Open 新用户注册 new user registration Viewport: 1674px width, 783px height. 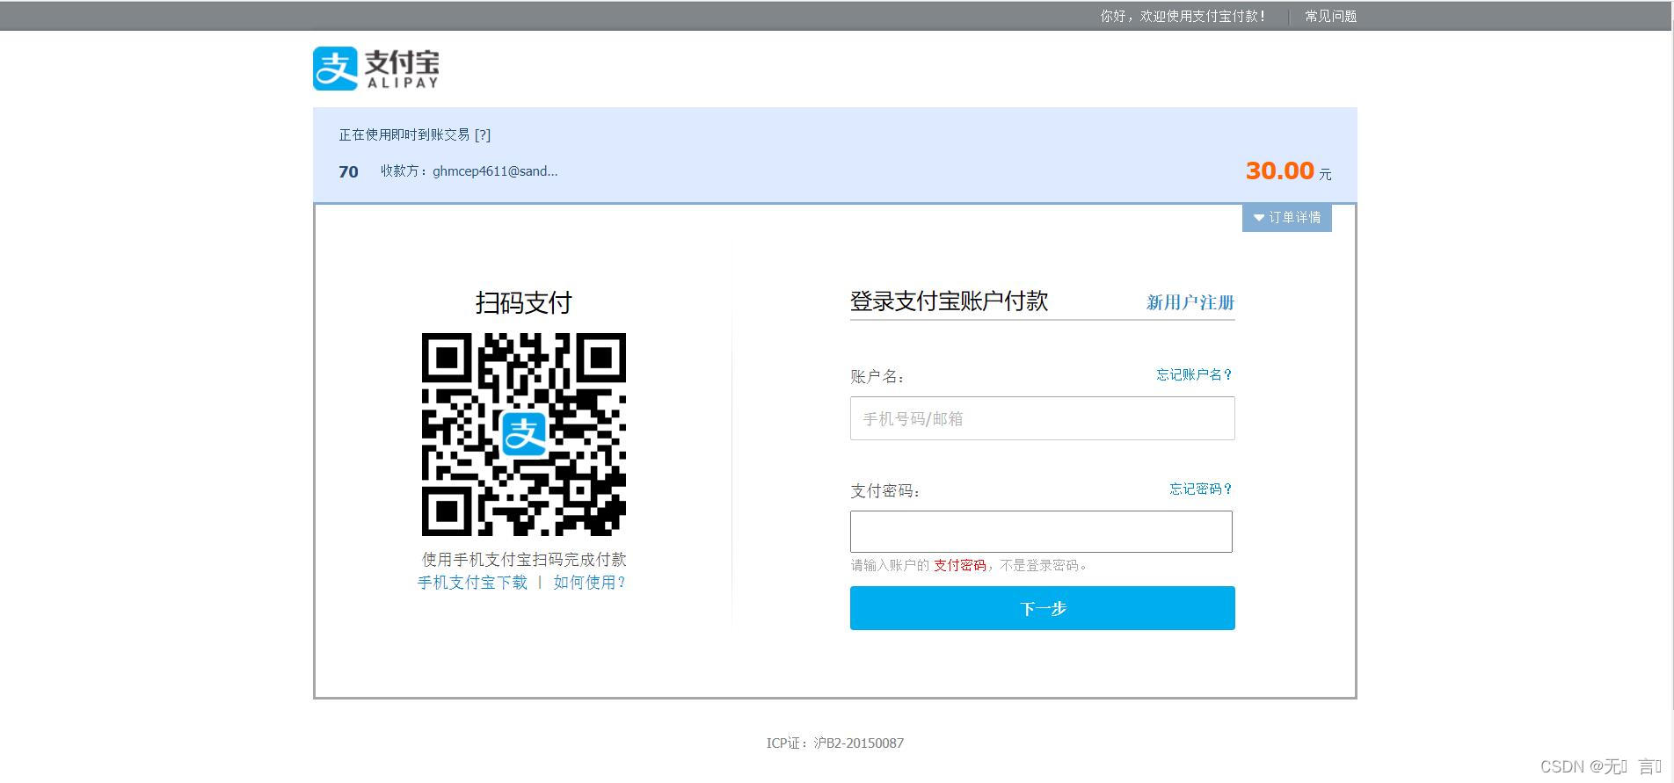coord(1190,302)
